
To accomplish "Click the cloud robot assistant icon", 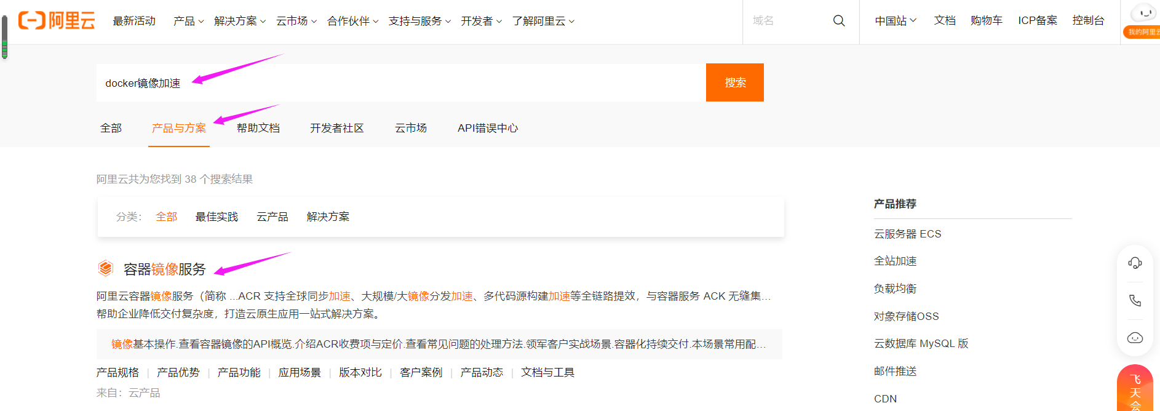I will [1135, 338].
